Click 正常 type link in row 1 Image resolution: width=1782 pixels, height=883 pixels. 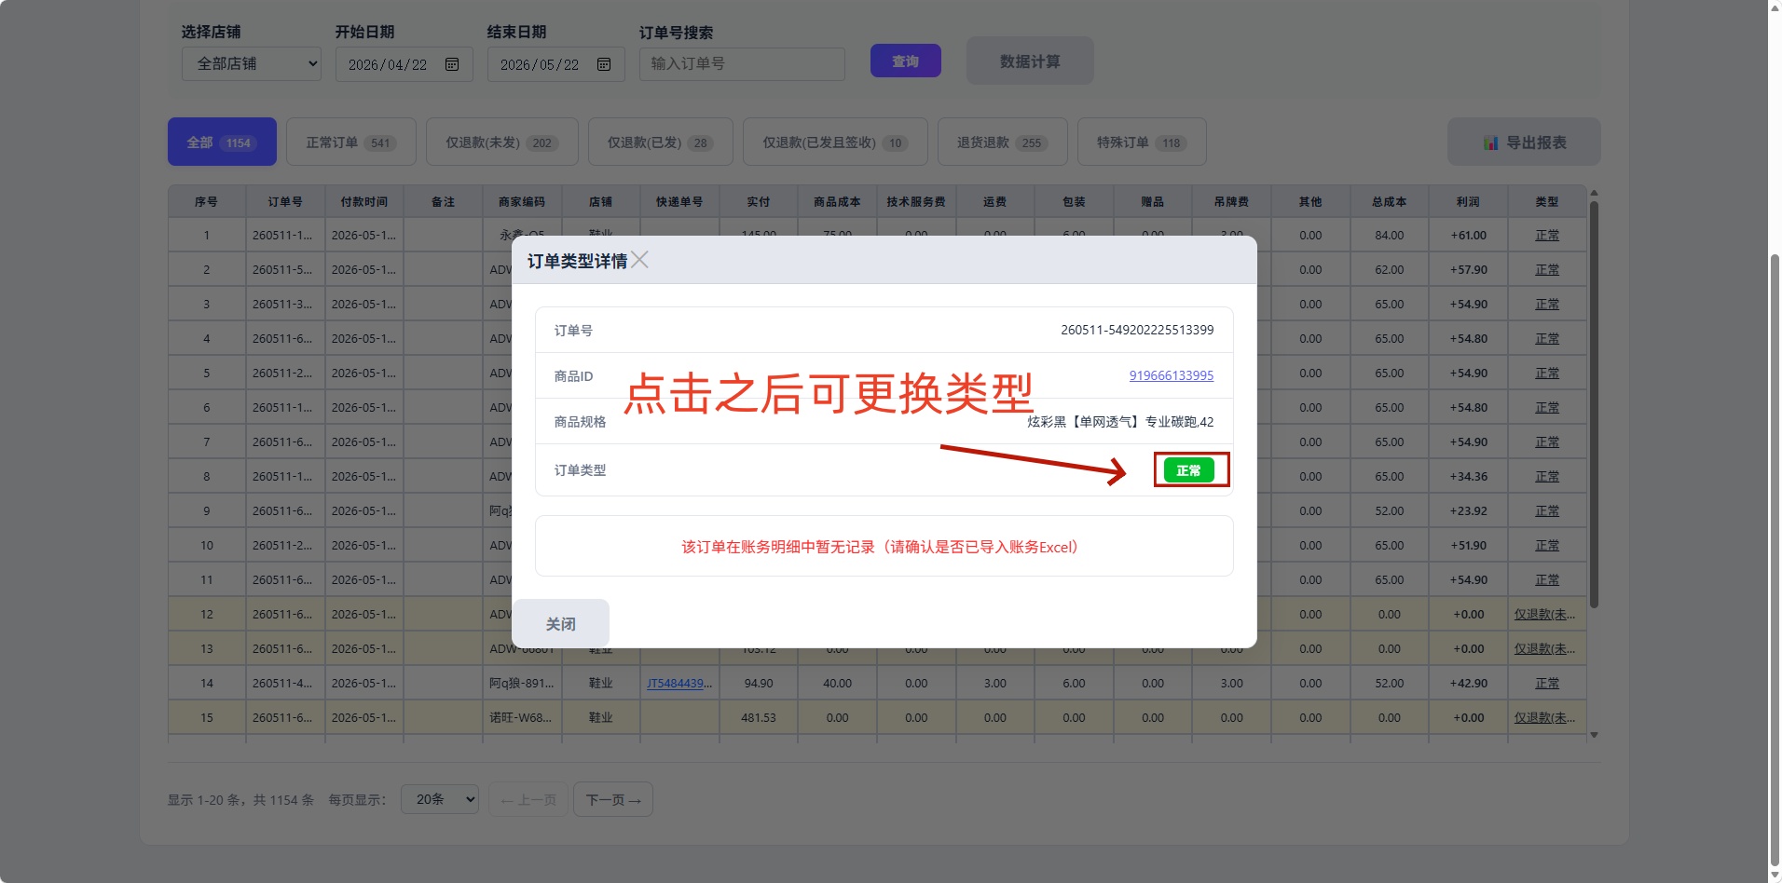pos(1547,235)
